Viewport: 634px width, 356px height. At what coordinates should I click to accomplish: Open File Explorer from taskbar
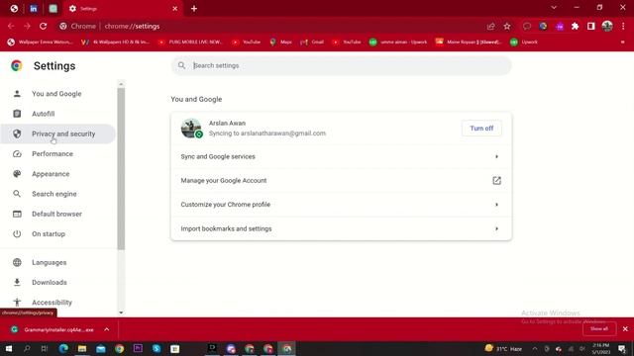[x=82, y=349]
